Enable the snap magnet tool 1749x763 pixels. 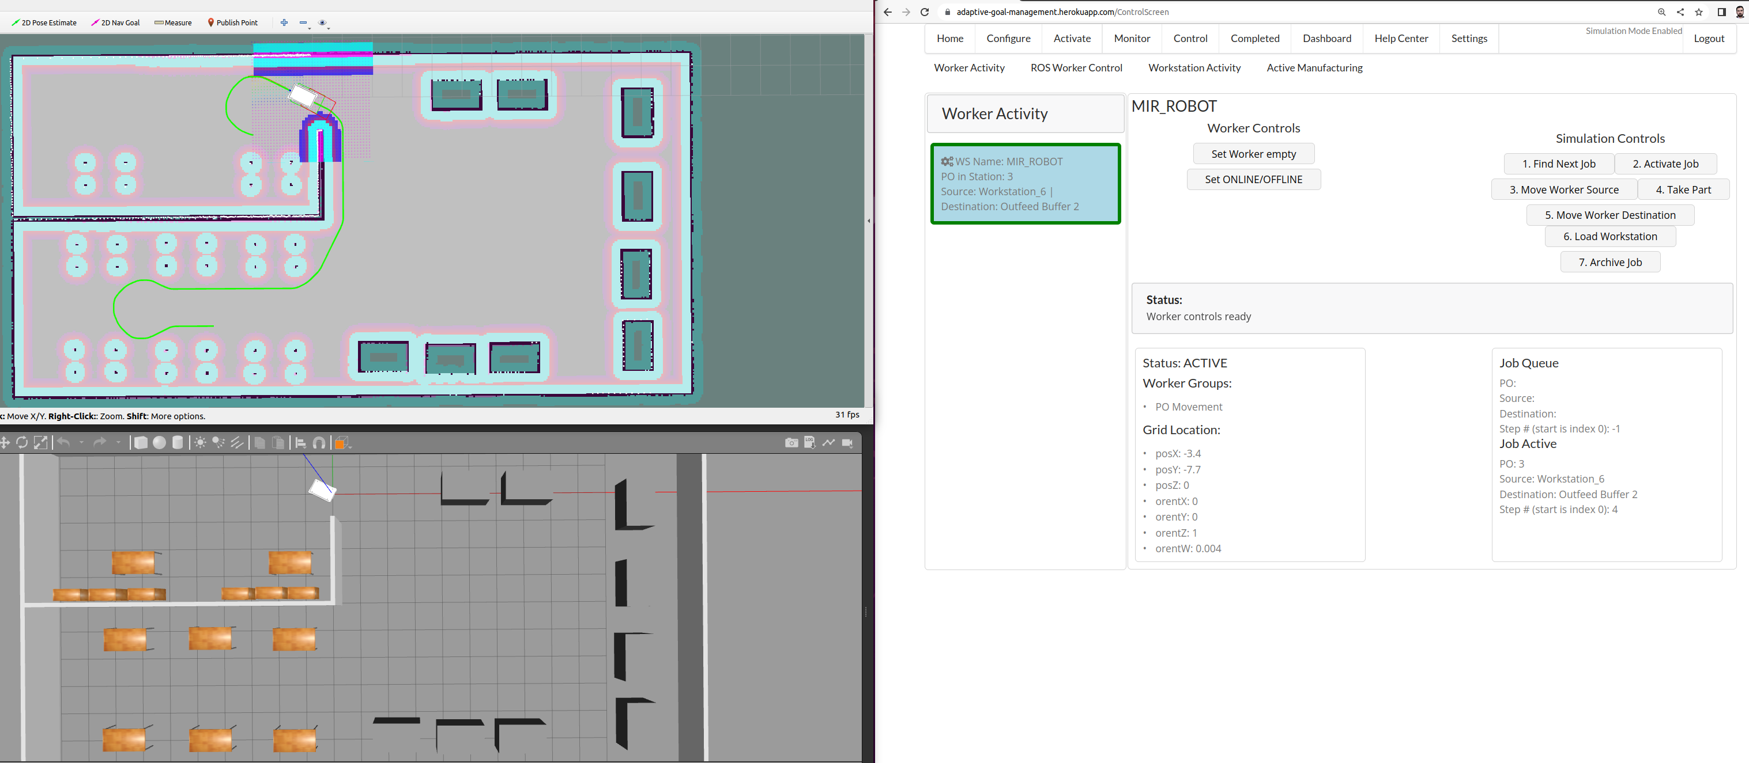[319, 443]
